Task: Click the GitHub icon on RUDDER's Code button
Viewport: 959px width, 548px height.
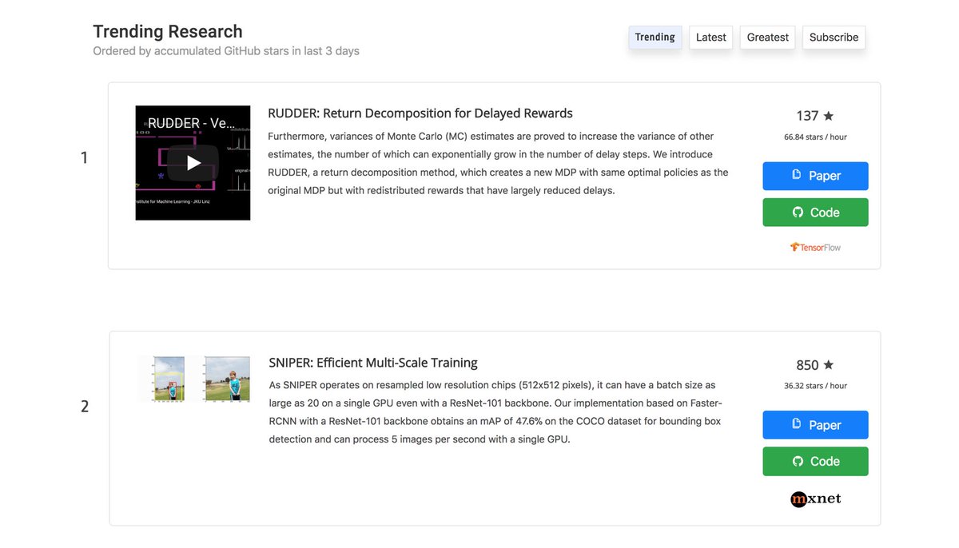Action: (x=796, y=212)
